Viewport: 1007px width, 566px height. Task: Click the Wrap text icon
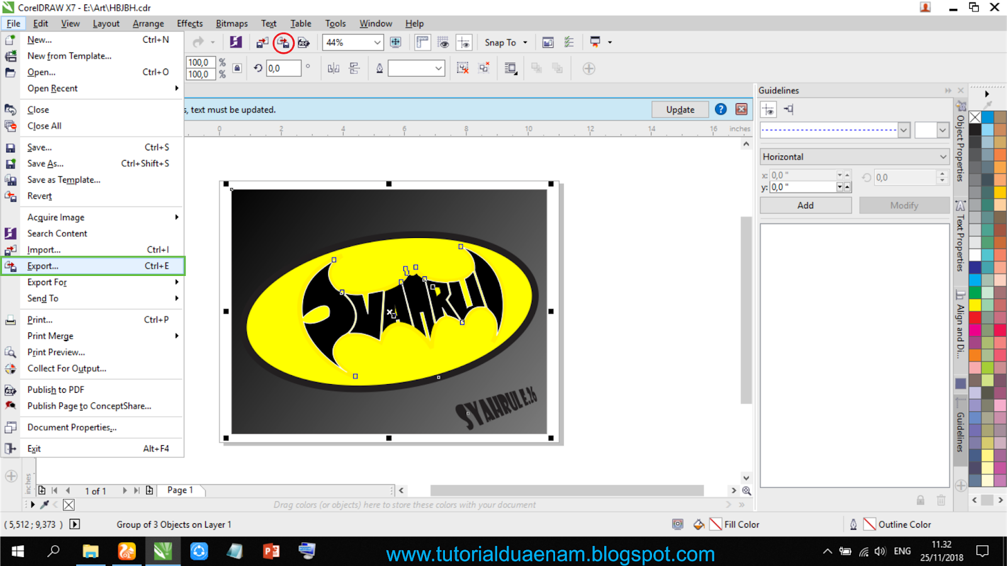[x=511, y=68]
